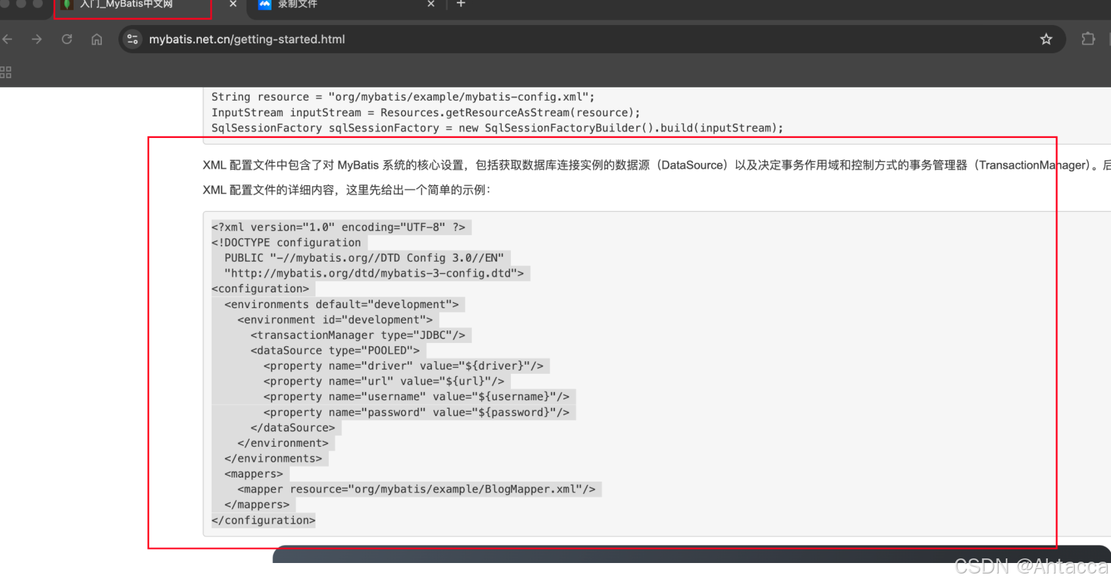The width and height of the screenshot is (1111, 586).
Task: Switch to the 入门_MyBatis中文网 tab
Action: [x=132, y=5]
